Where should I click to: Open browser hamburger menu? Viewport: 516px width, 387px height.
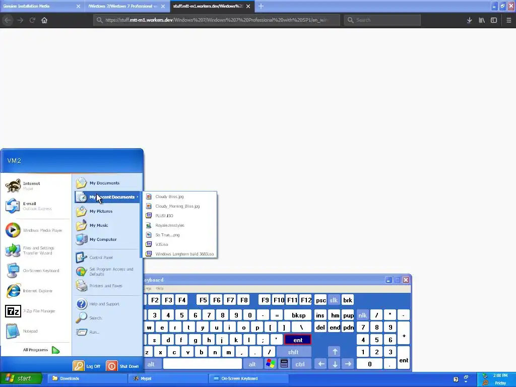[x=509, y=20]
